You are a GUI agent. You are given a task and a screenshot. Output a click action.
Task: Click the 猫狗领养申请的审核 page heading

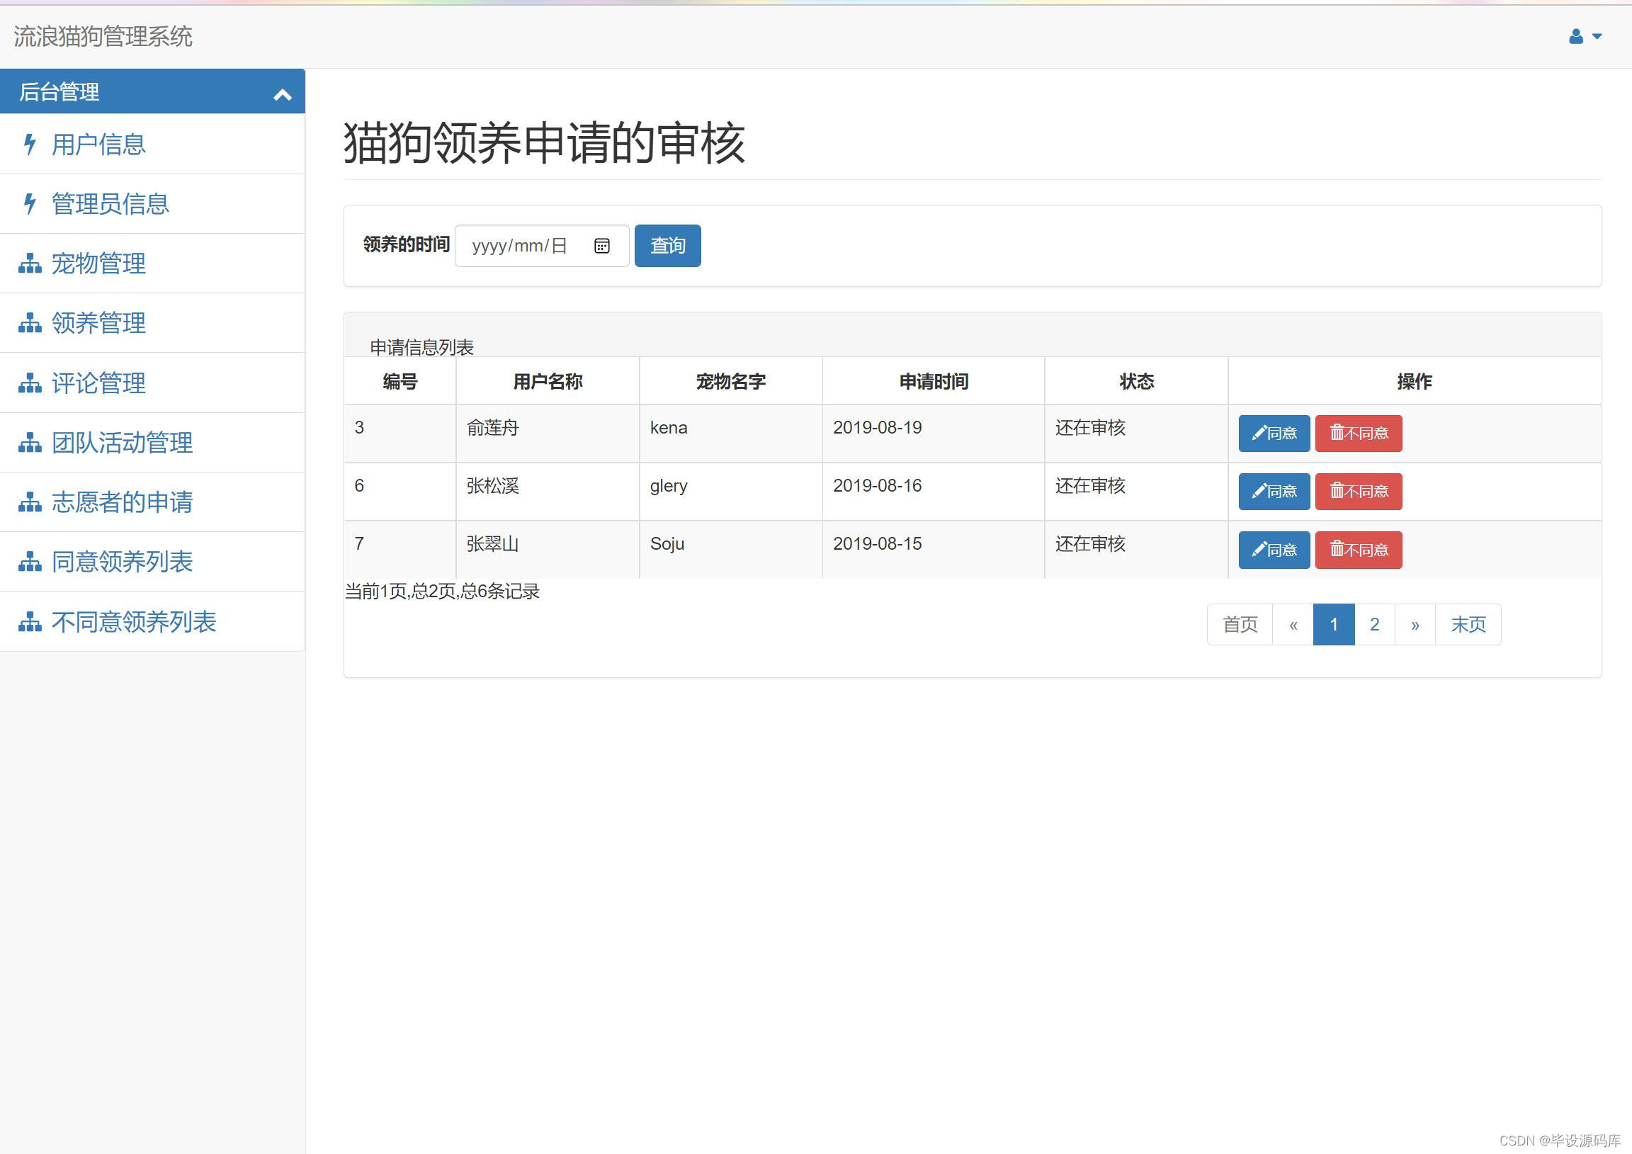point(545,143)
